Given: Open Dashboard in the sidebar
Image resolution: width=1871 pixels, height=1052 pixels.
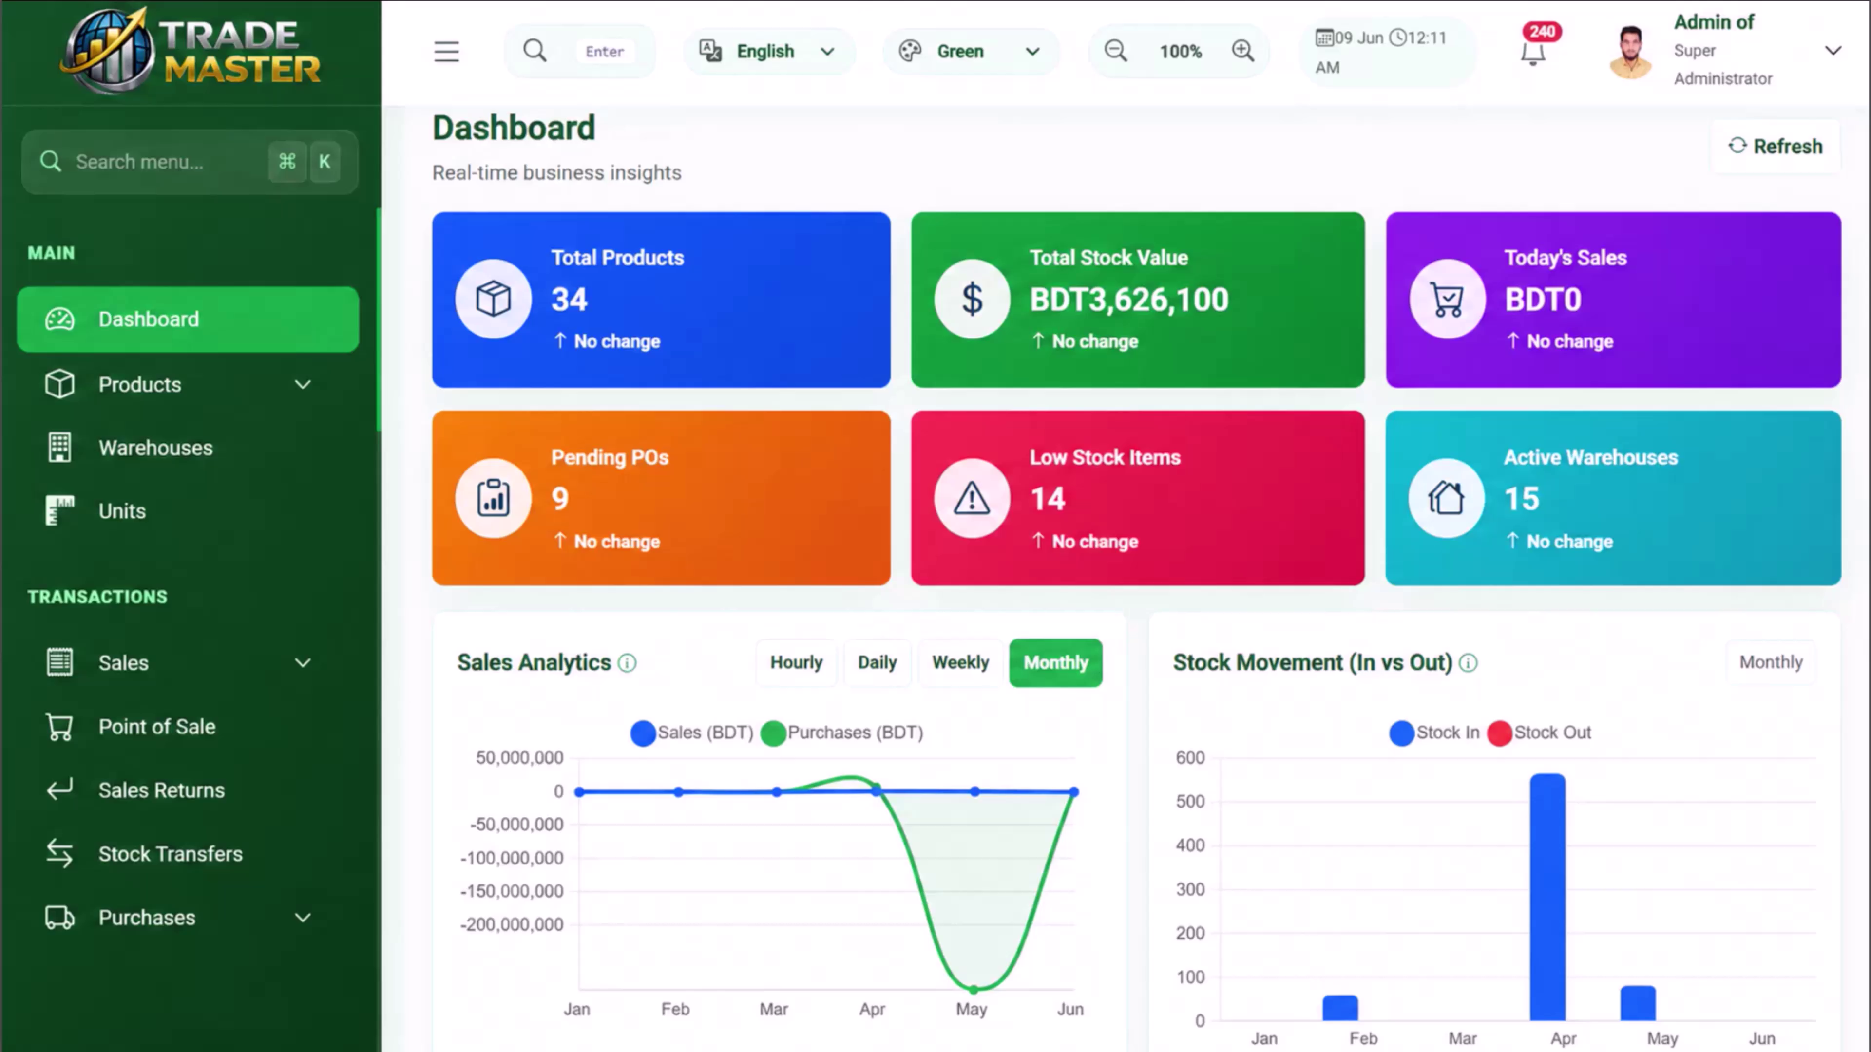Looking at the screenshot, I should 188,319.
